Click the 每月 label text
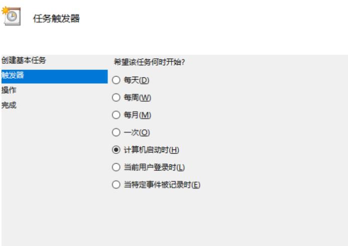 click(x=131, y=115)
